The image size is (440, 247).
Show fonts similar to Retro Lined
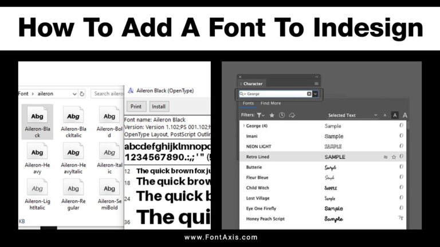pos(386,157)
